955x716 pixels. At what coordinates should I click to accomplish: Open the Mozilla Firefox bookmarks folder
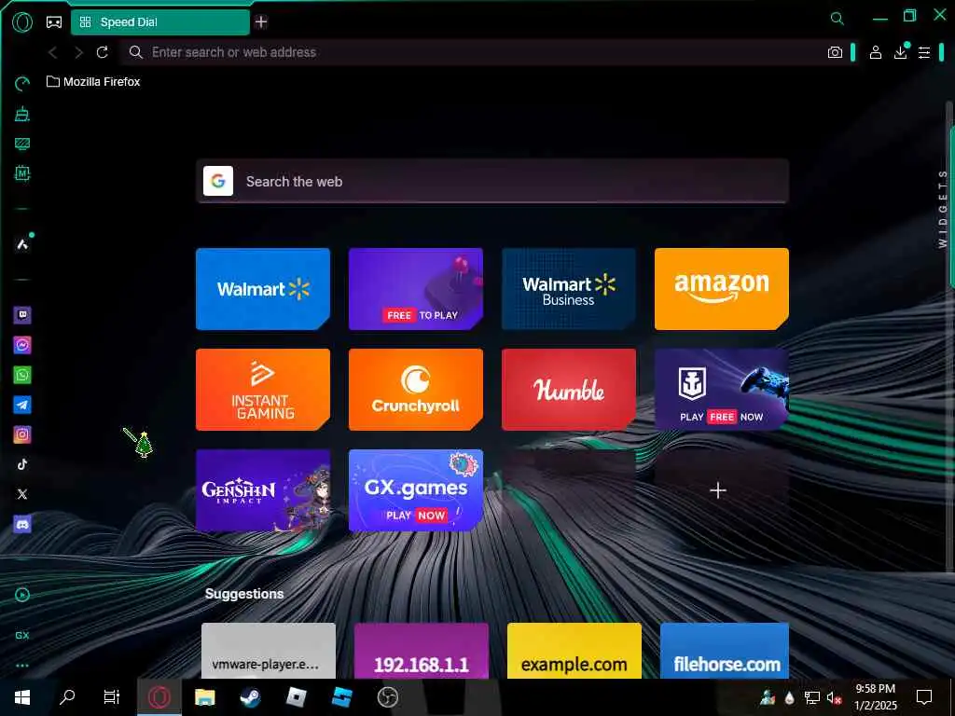(x=93, y=82)
